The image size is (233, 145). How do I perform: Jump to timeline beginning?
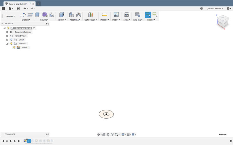[3, 141]
